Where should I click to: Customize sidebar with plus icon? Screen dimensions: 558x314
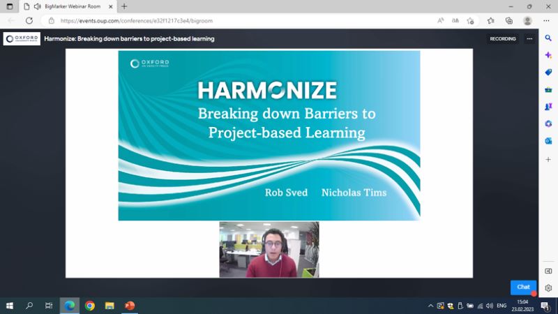pyautogui.click(x=548, y=160)
